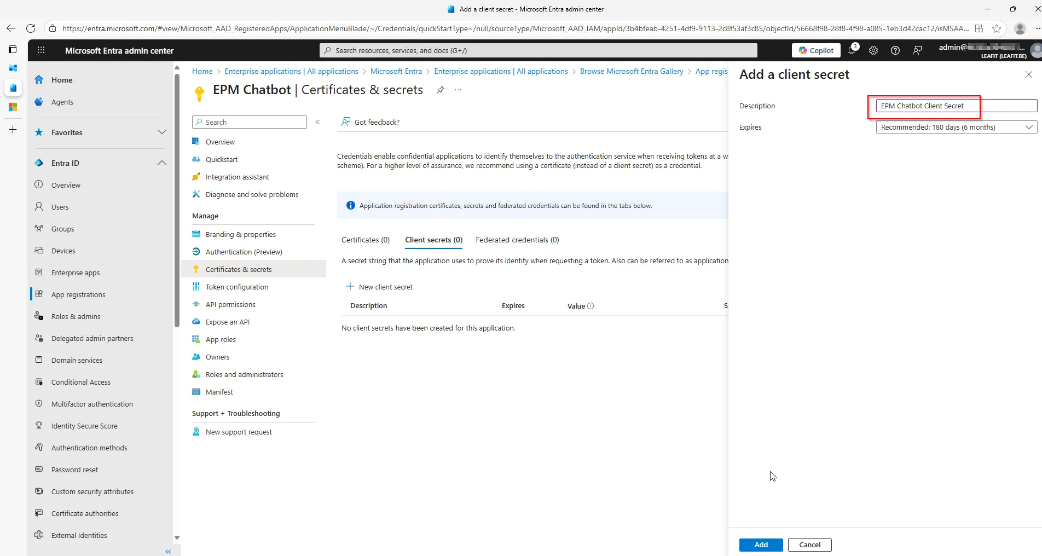Open Authentication (Preview)
Screen dimensions: 1042x556
pyautogui.click(x=244, y=252)
